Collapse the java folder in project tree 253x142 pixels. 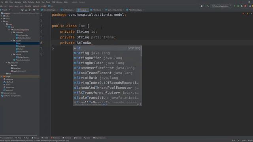7,27
